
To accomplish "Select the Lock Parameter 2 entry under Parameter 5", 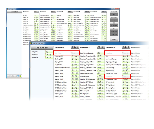I will click(94, 40).
